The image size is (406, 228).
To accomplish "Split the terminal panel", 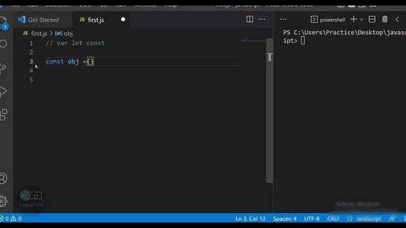I will tap(372, 19).
